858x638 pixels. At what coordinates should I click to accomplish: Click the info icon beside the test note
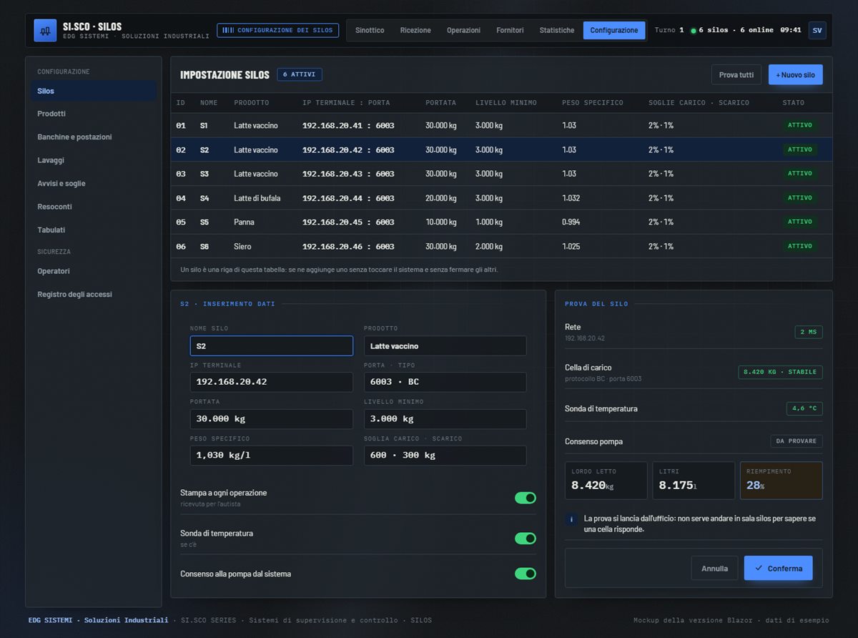(571, 519)
